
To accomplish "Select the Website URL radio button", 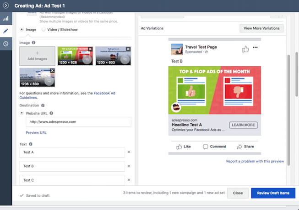I will tap(22, 113).
